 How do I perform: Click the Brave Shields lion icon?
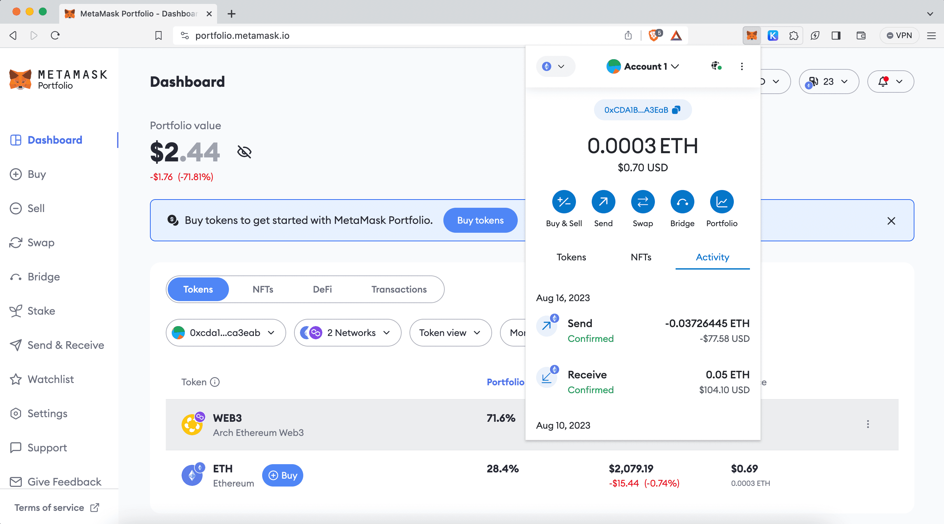655,35
